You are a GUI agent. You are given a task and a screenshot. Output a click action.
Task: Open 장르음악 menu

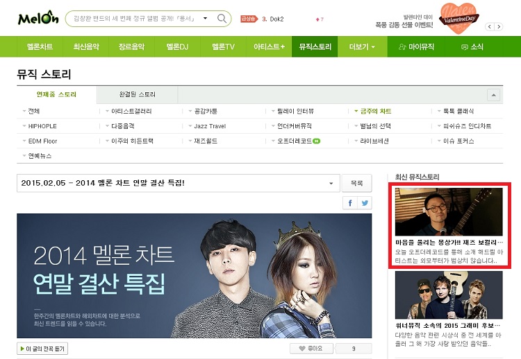[131, 46]
